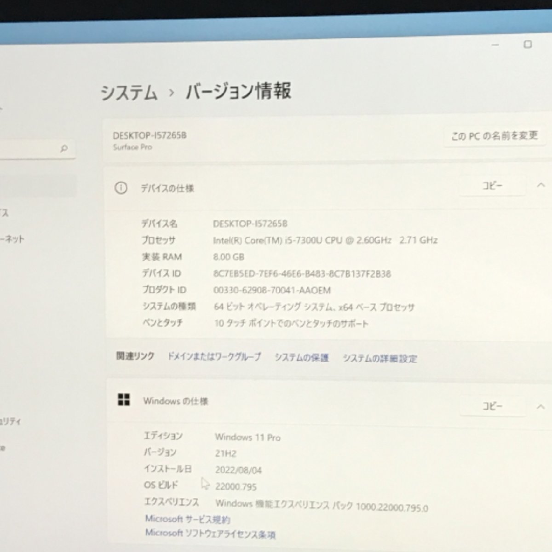Select the エクスペリエンス pack value

click(322, 506)
